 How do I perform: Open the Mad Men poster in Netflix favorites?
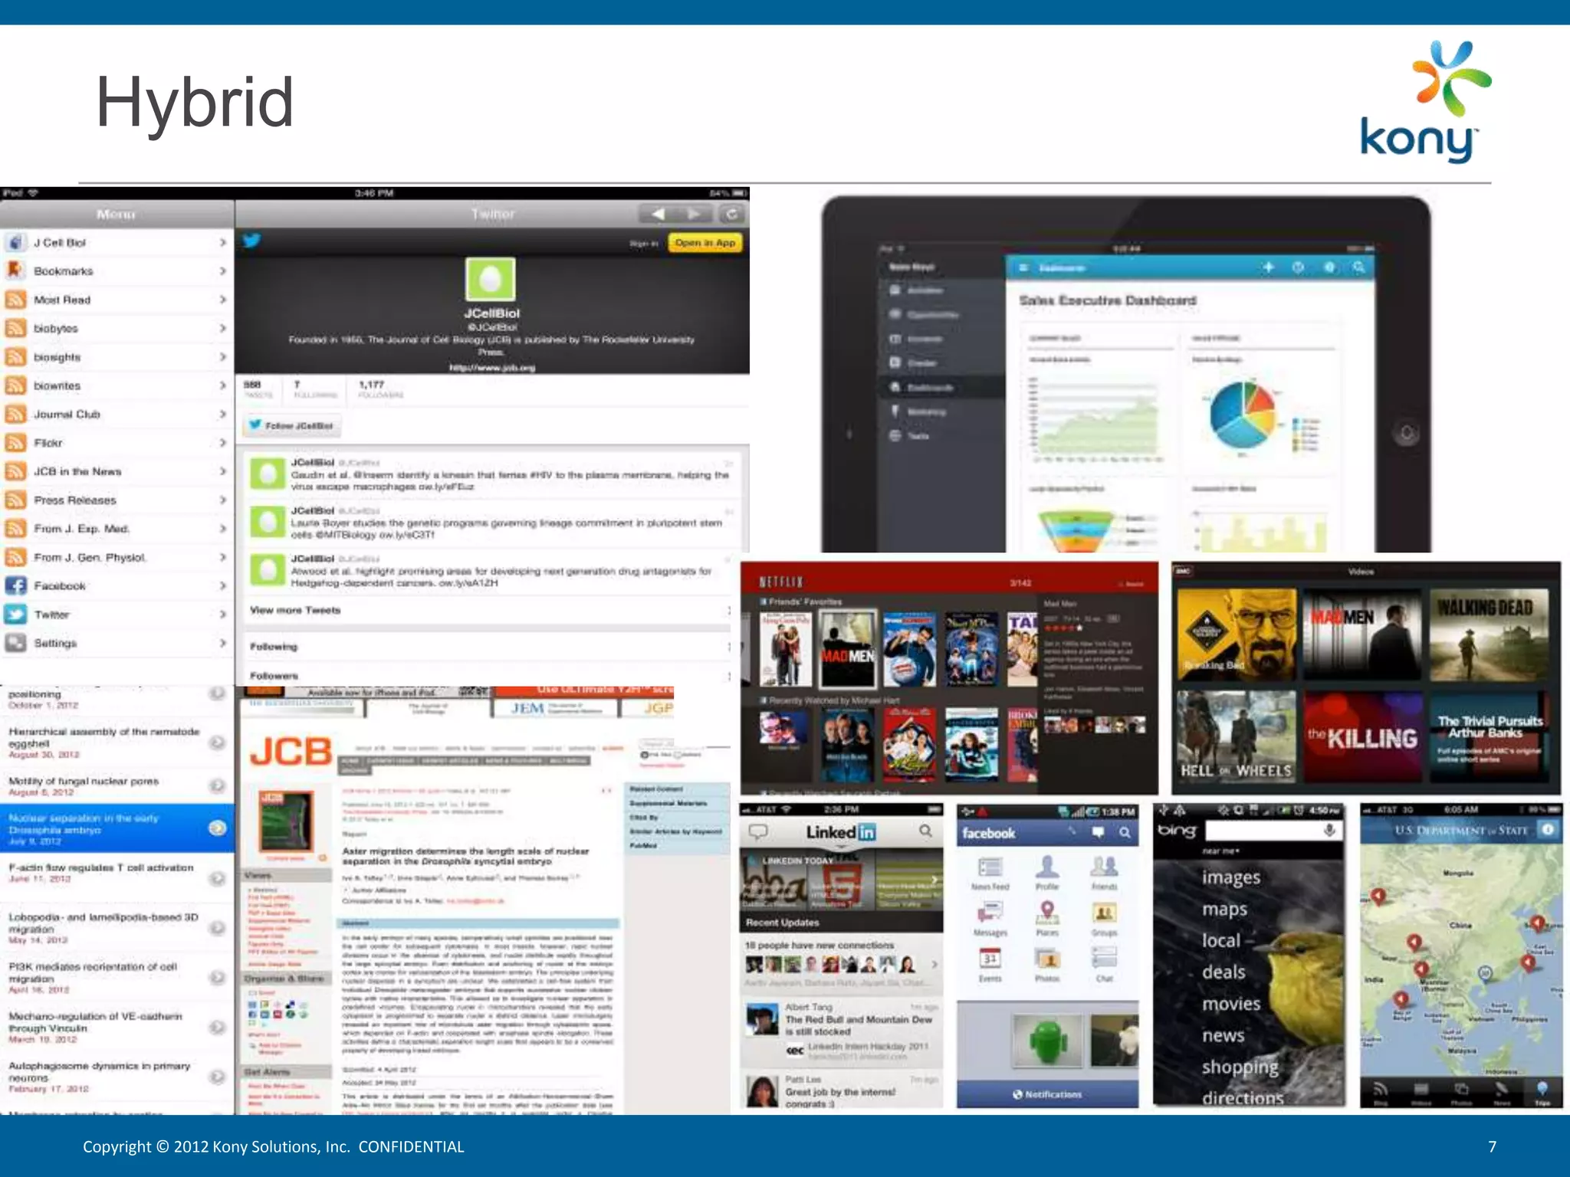pyautogui.click(x=847, y=648)
